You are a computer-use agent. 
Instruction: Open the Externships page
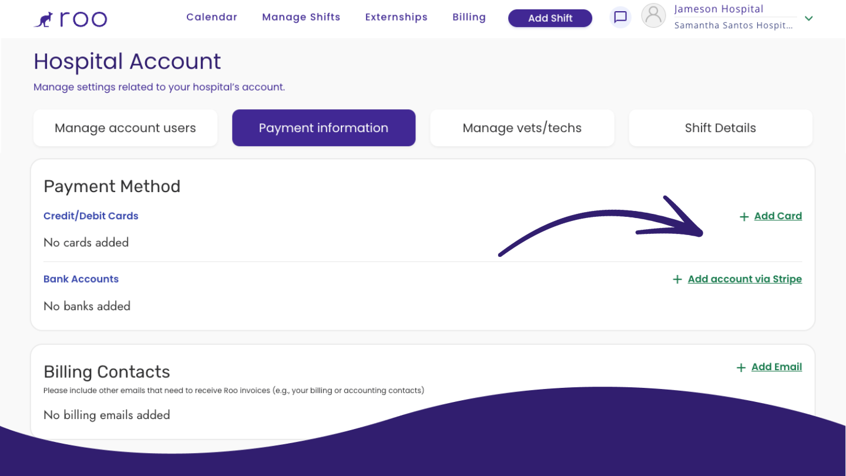pyautogui.click(x=396, y=17)
